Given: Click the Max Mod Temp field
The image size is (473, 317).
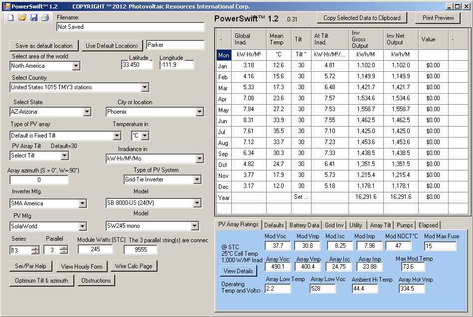Looking at the screenshot, I should (x=413, y=267).
